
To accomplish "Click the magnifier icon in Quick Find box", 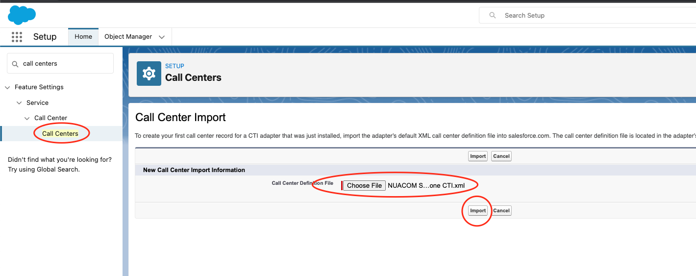I will point(15,64).
